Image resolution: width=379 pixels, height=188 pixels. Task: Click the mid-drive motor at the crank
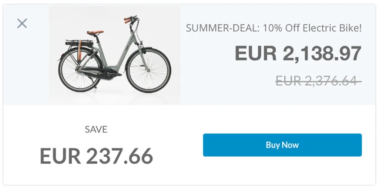click(x=110, y=74)
